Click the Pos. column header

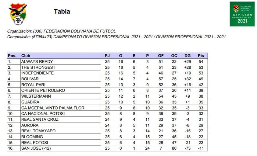[x=12, y=56]
